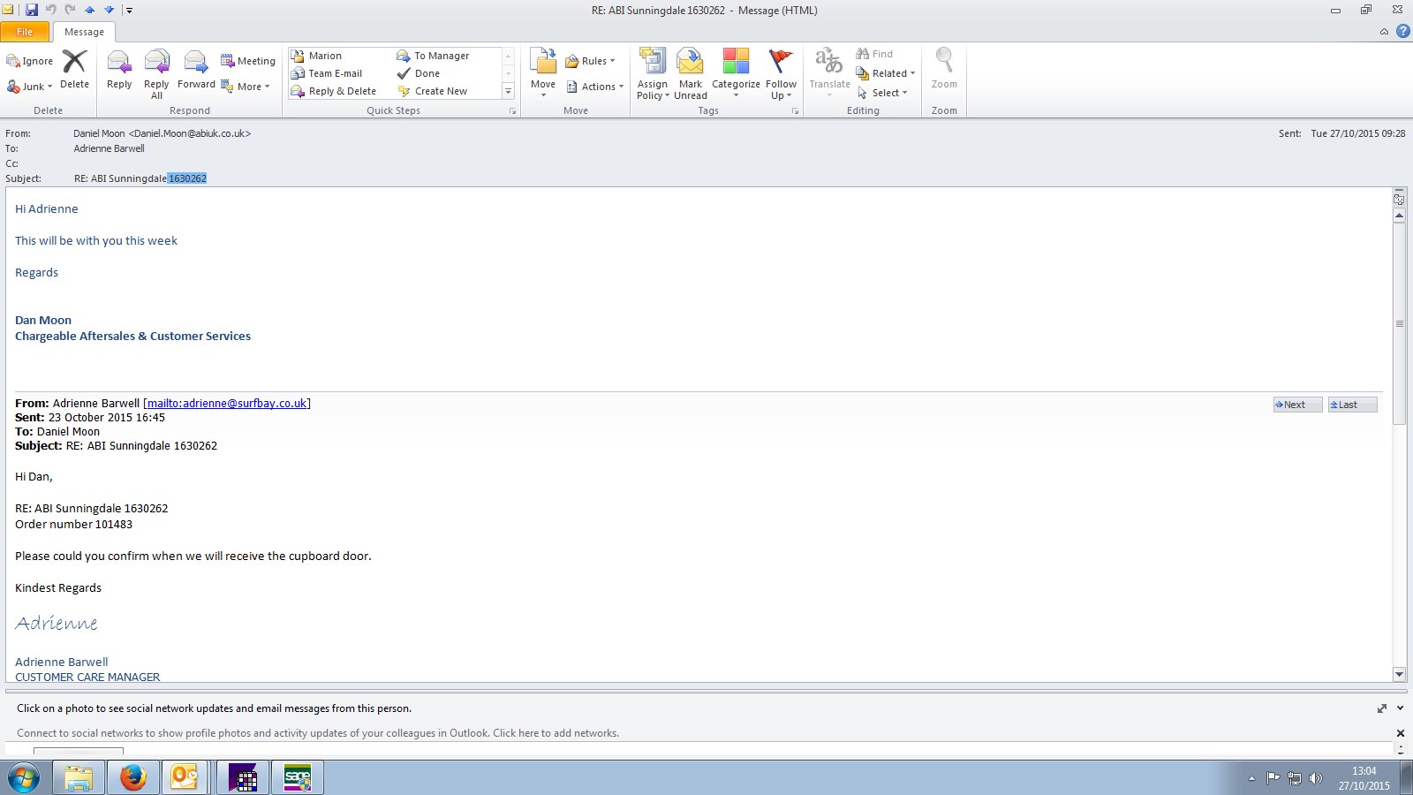
Task: Open Outlook Help question mark
Action: click(x=1402, y=31)
